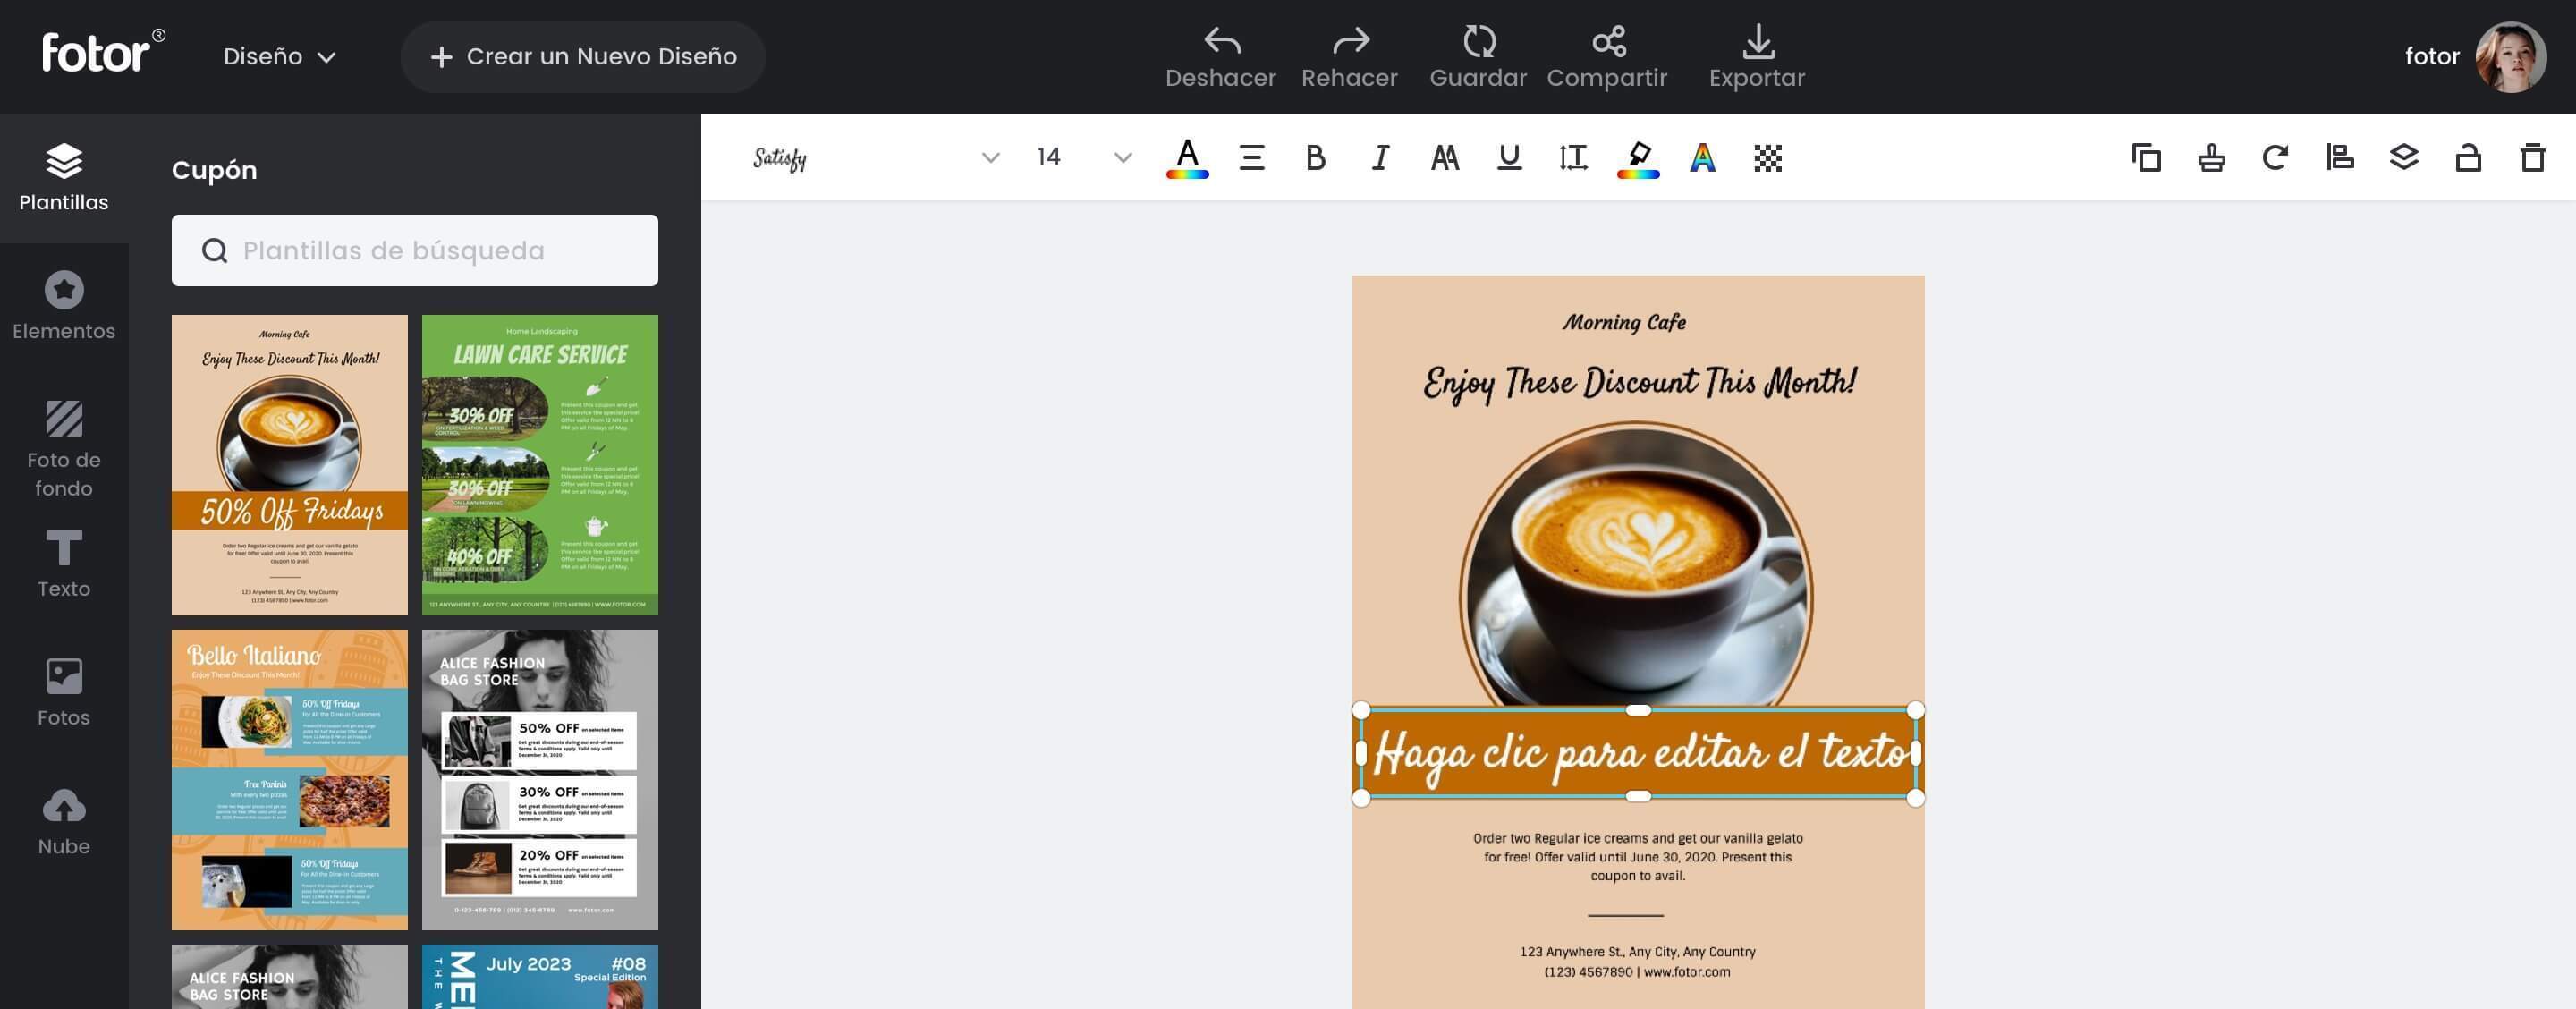Viewport: 2576px width, 1009px height.
Task: Open the alignment options icon
Action: tap(2339, 157)
